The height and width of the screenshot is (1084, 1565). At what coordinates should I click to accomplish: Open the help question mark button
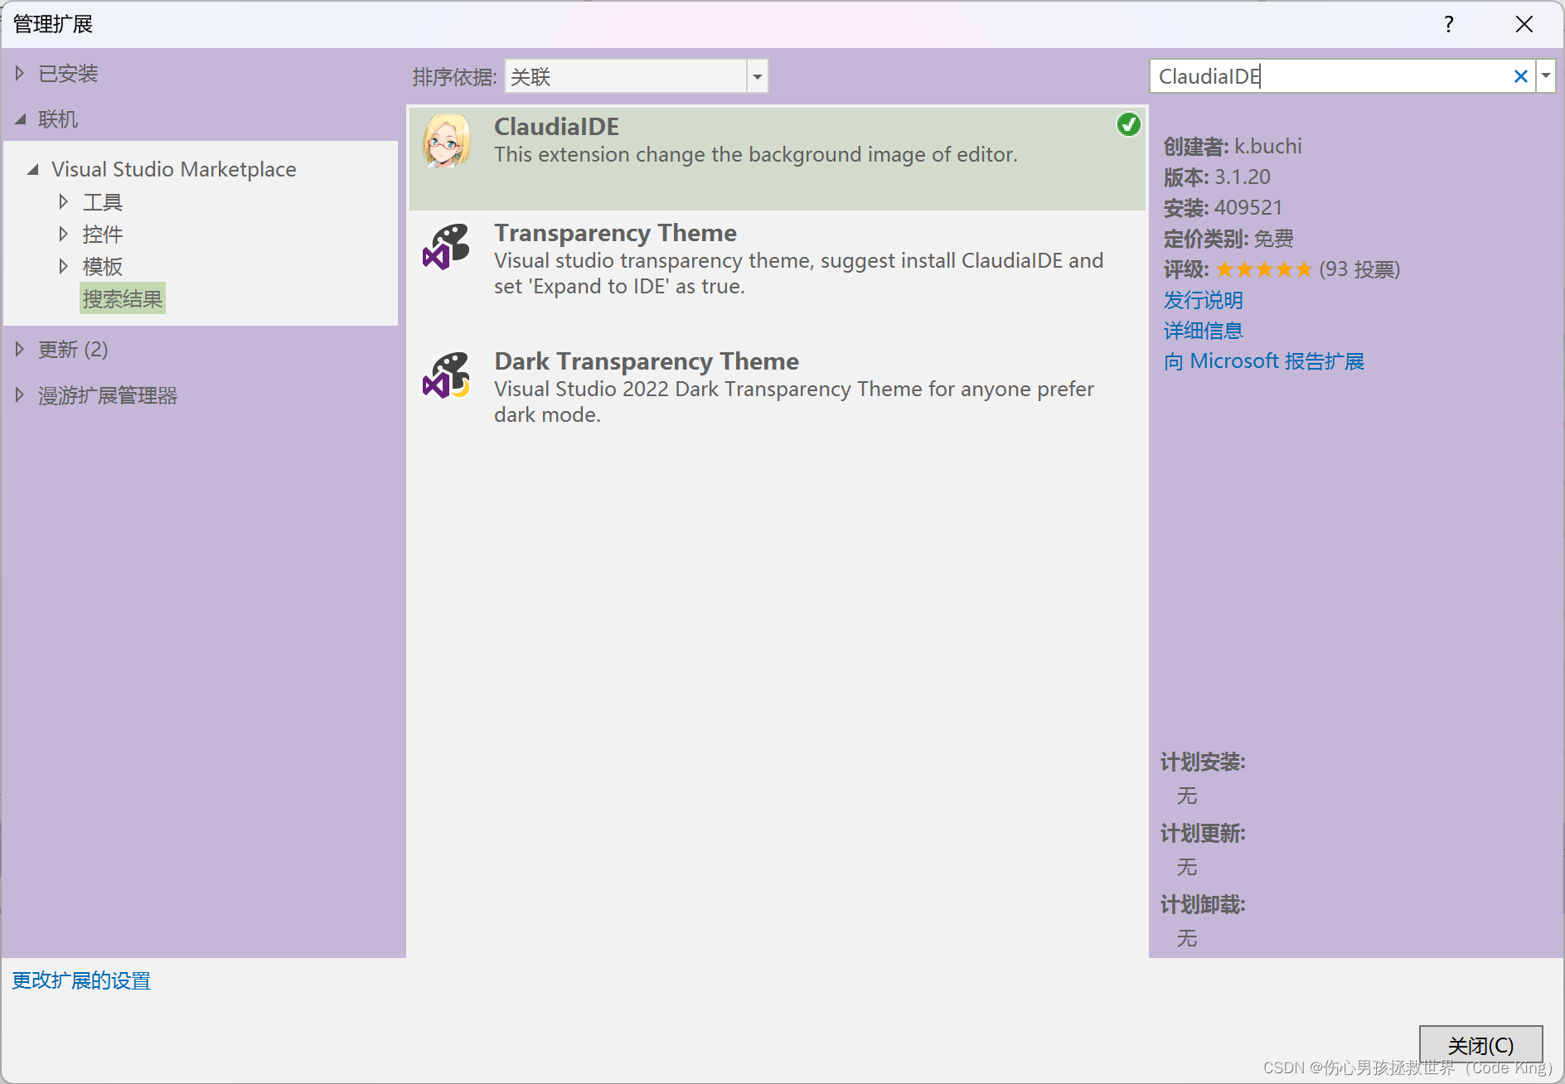(x=1448, y=24)
